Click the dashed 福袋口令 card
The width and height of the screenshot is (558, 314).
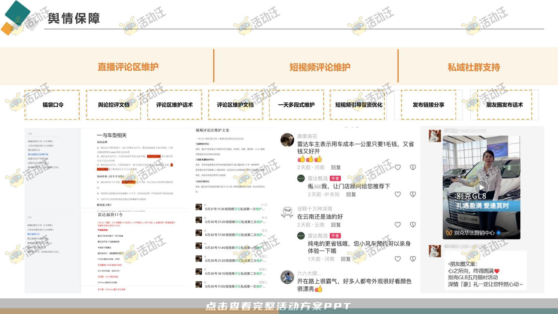point(52,105)
